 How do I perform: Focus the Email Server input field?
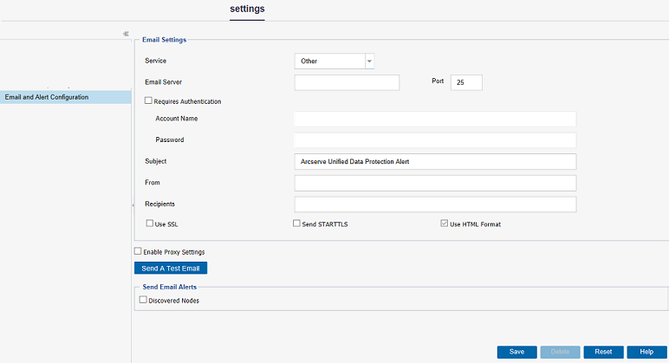[x=347, y=82]
